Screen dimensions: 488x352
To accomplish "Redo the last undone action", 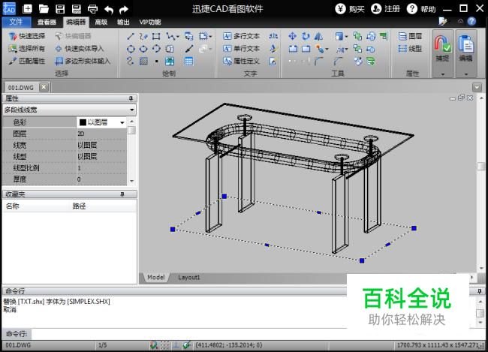I will click(124, 10).
